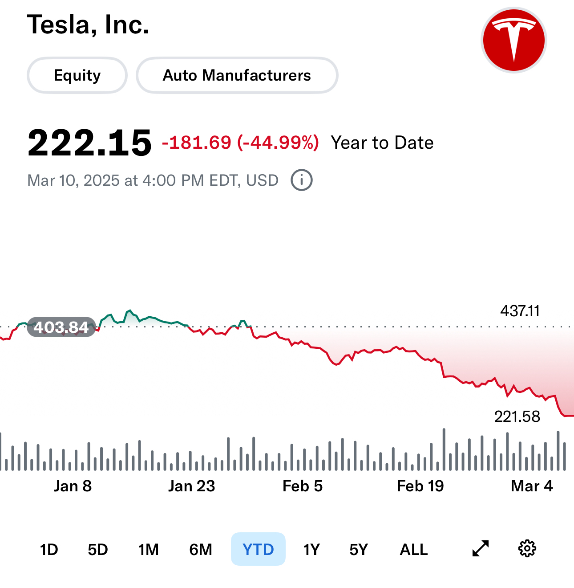Click the Jan 23 date marker

click(x=191, y=486)
